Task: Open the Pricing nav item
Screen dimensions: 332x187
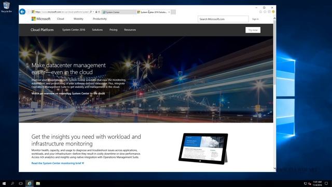Action: pos(113,30)
